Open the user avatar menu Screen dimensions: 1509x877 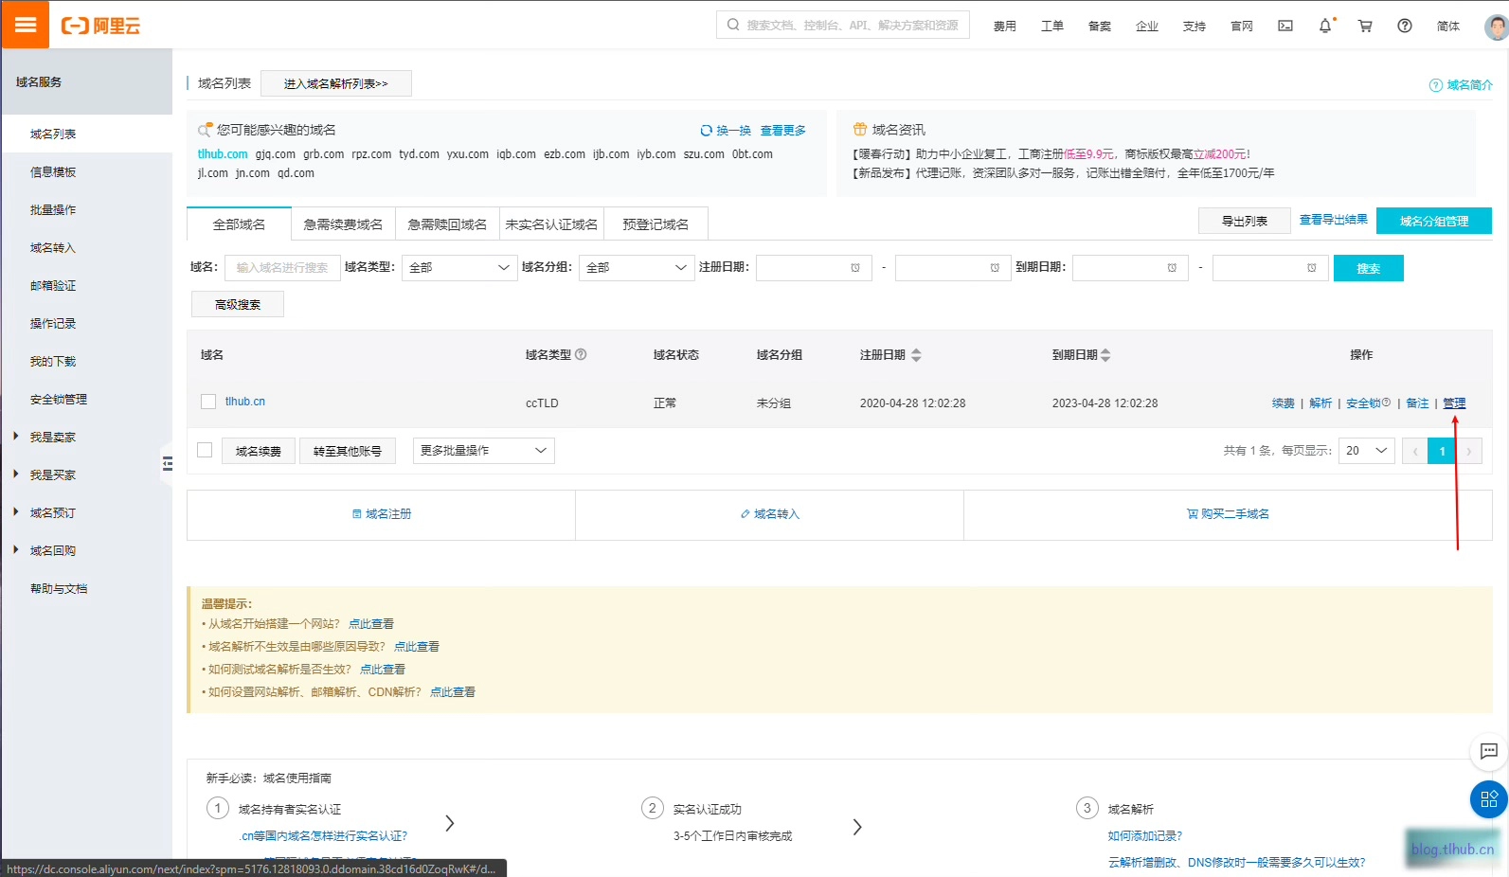[1496, 26]
